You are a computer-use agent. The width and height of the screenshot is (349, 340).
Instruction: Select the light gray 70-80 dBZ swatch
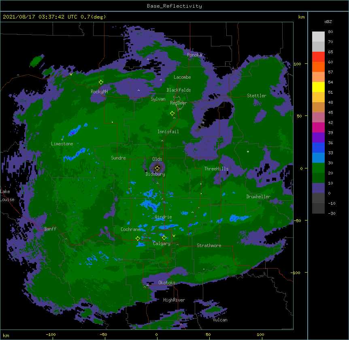(318, 36)
